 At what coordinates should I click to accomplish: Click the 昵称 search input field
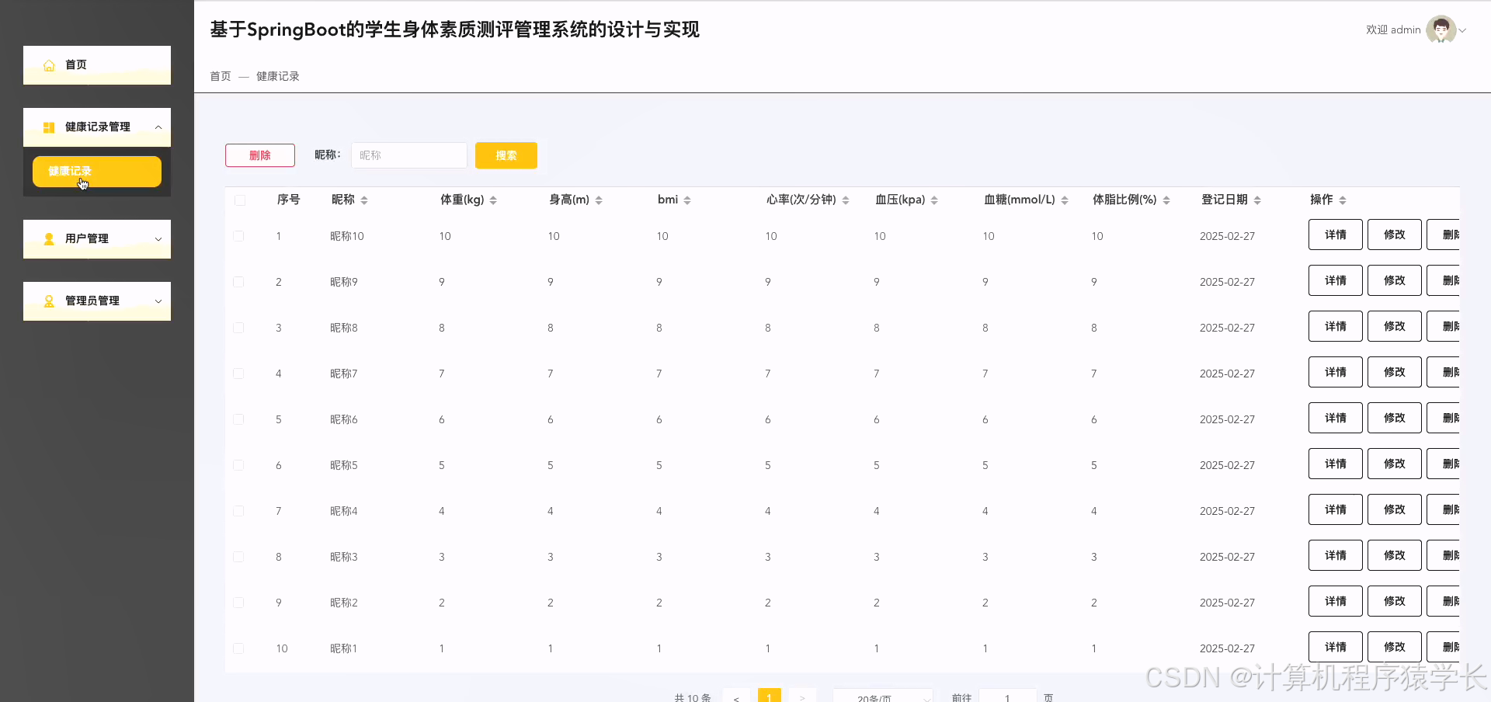point(409,155)
